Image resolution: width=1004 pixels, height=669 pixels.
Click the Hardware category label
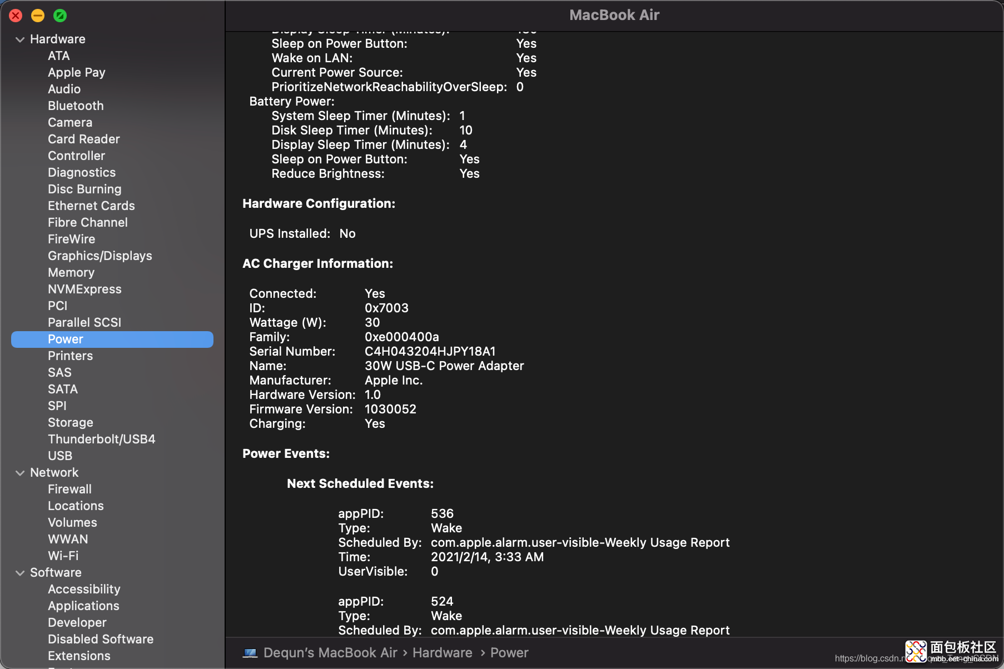[58, 39]
